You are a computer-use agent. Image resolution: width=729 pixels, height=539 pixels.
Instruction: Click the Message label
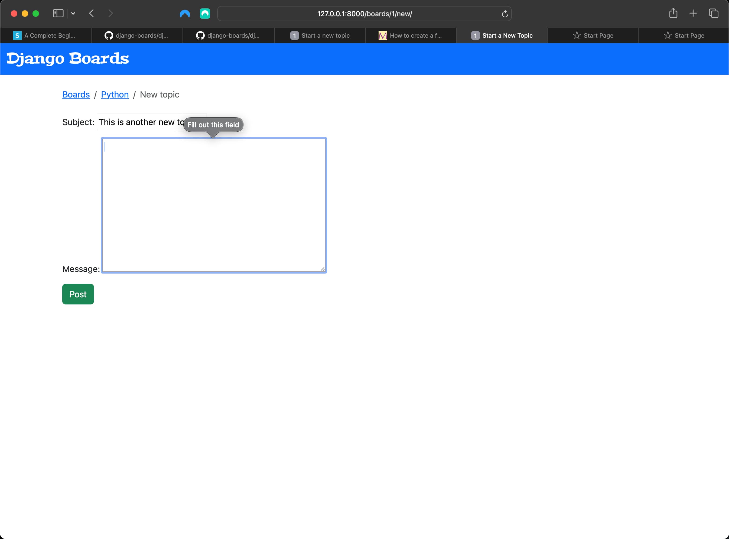[81, 269]
